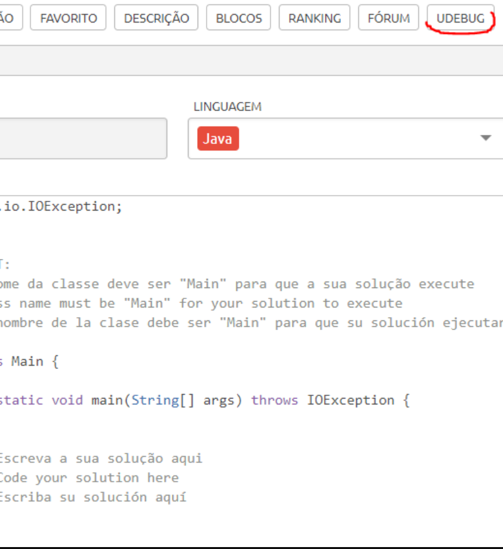
Task: Click the LINGUAGEM label
Action: click(x=227, y=107)
